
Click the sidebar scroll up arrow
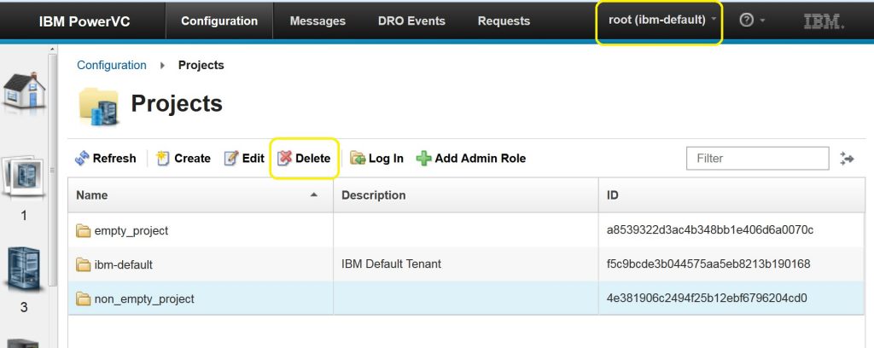[x=53, y=49]
